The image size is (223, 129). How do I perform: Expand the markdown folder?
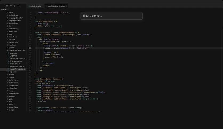(13, 37)
